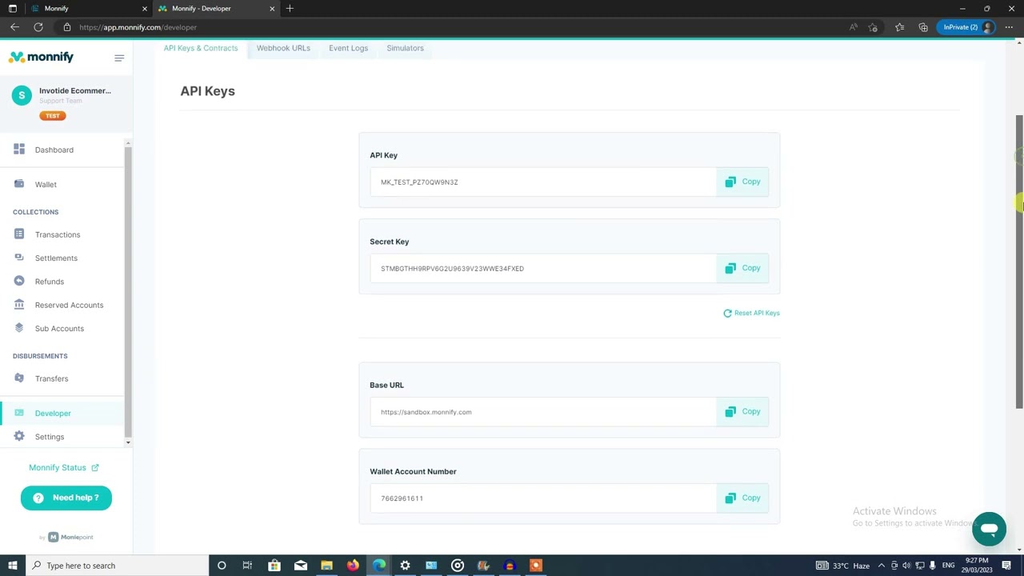Screen dimensions: 1024x576
Task: Open Transactions icon in sidebar
Action: pos(18,234)
